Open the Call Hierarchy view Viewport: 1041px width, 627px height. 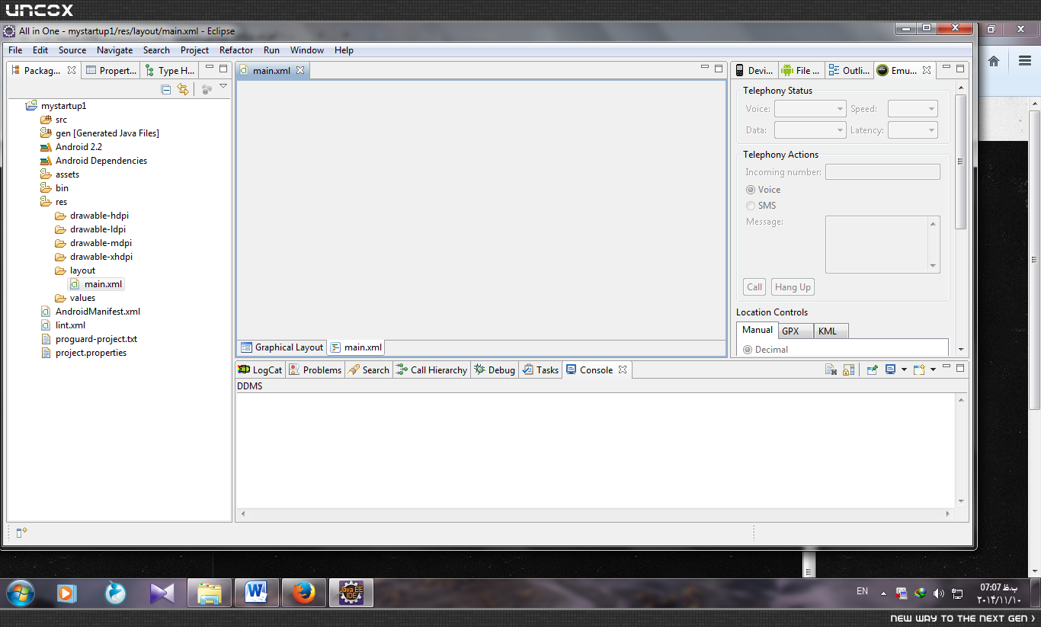pyautogui.click(x=431, y=370)
